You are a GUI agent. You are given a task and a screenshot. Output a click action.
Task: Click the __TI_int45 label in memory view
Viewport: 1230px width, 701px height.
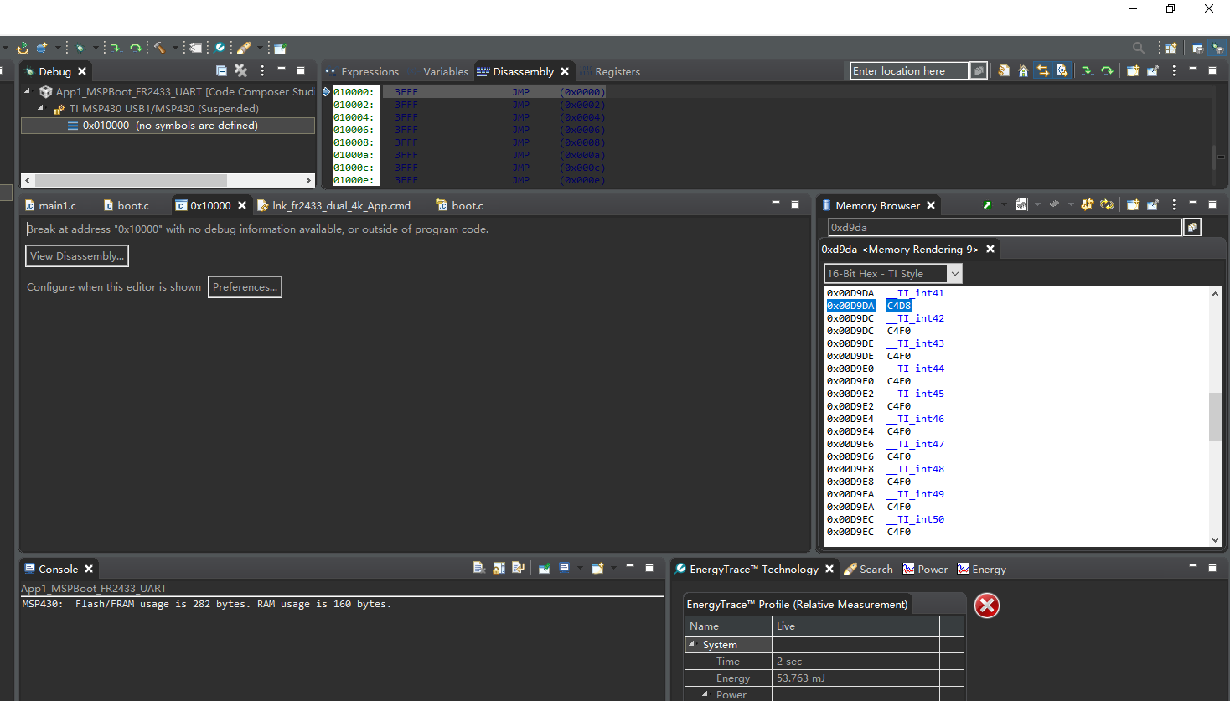(x=915, y=394)
